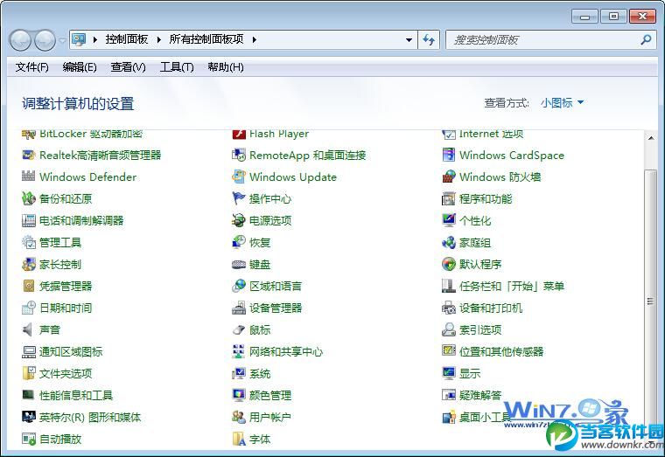
Task: Open the 程序和功能 link
Action: tap(486, 198)
